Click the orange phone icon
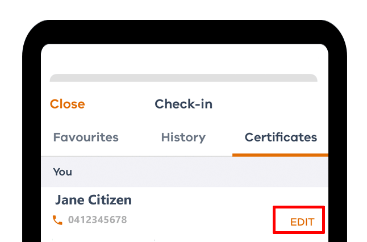The height and width of the screenshot is (242, 367). 57,220
